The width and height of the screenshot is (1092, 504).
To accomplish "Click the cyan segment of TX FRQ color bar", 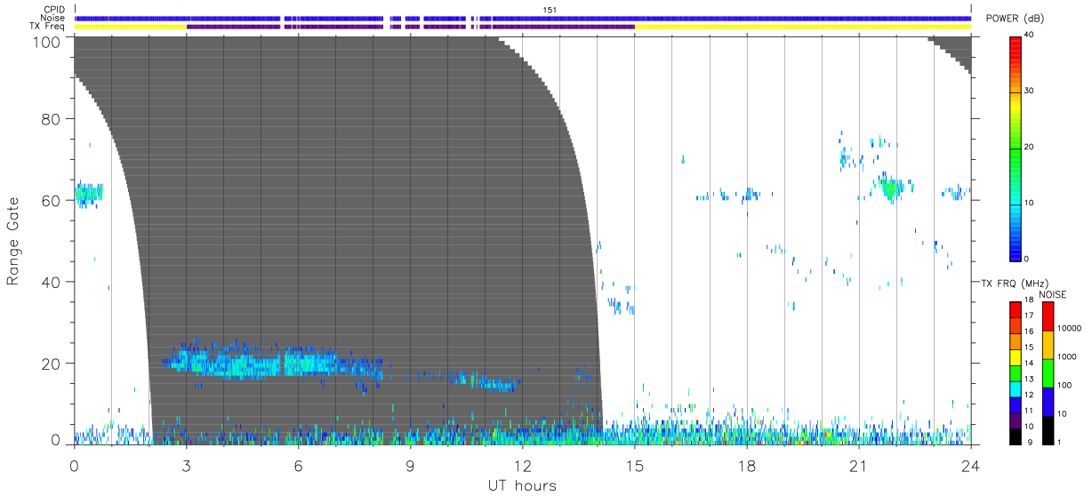I will pyautogui.click(x=1016, y=388).
